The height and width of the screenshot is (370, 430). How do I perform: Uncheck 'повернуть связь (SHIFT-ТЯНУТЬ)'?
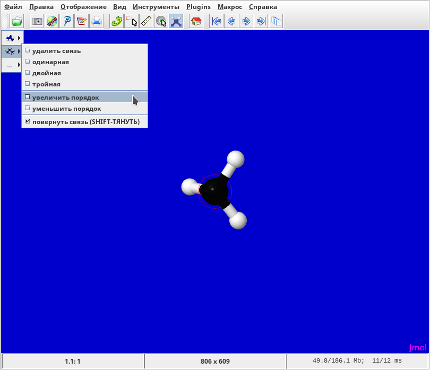click(x=85, y=121)
